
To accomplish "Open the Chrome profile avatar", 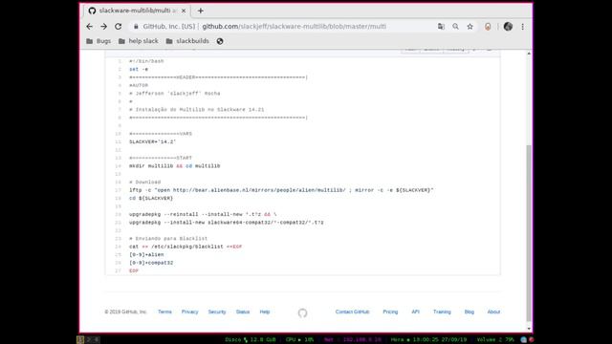I will tap(508, 27).
